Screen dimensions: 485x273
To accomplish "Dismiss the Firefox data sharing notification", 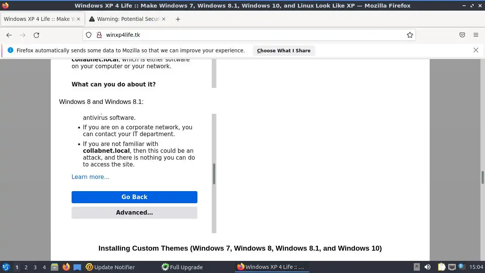I will click(476, 50).
